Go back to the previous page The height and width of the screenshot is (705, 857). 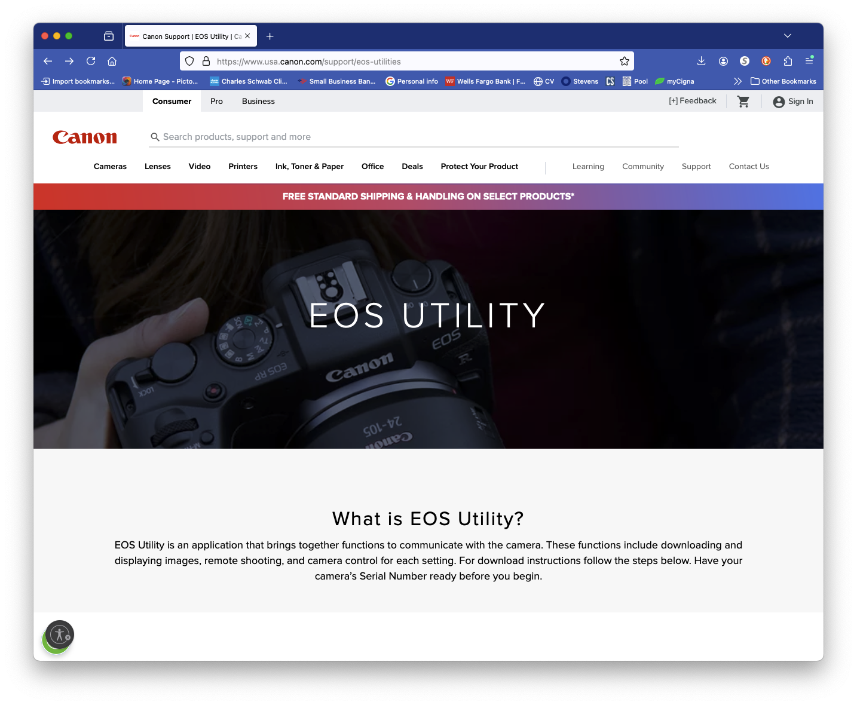tap(48, 61)
